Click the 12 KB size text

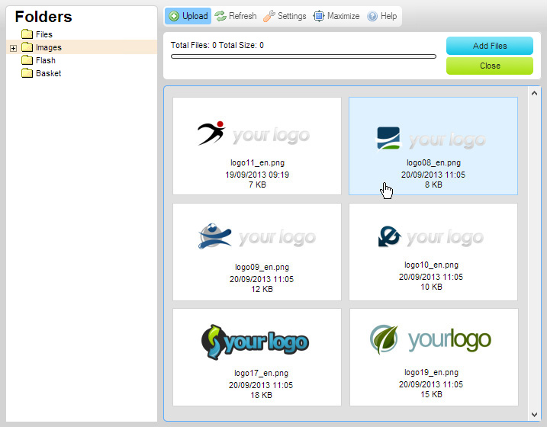262,289
